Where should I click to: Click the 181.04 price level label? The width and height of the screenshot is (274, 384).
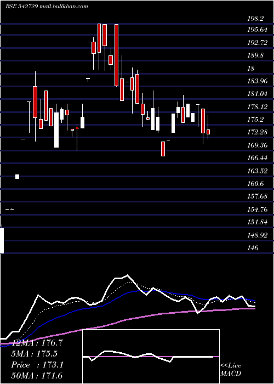pos(258,94)
